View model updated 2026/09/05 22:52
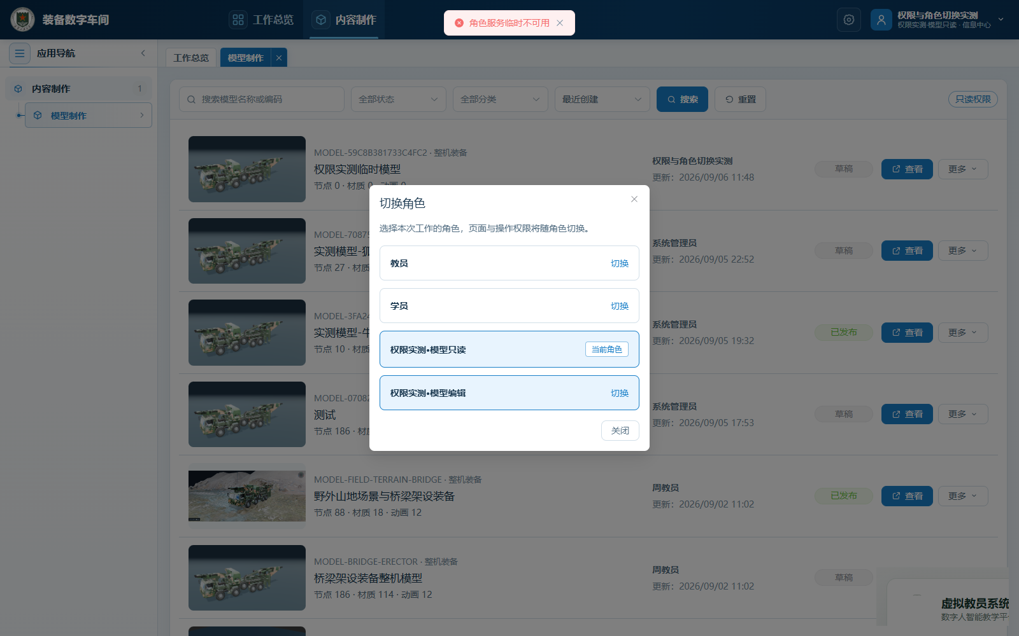The image size is (1019, 636). point(907,251)
